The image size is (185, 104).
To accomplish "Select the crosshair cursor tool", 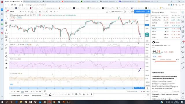I will (6, 16).
